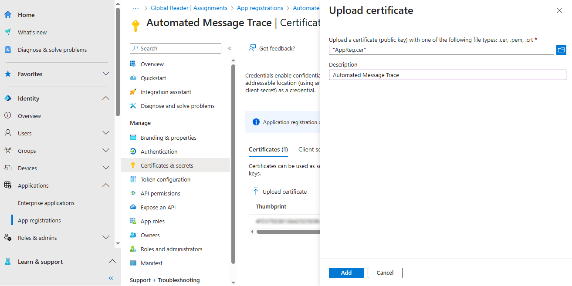Click the App roles icon
The image size is (572, 286).
pyautogui.click(x=133, y=221)
